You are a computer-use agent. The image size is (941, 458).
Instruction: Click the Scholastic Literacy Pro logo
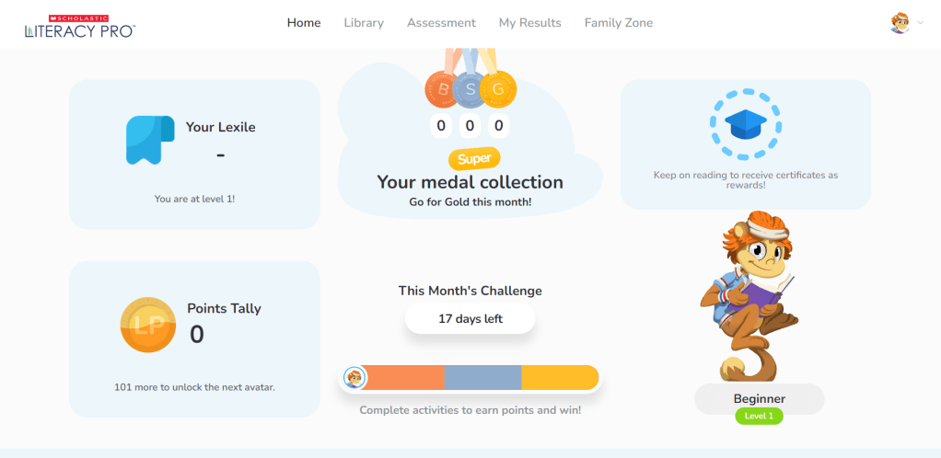80,26
